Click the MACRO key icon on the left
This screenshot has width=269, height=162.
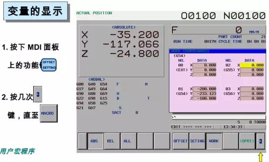coord(49,113)
